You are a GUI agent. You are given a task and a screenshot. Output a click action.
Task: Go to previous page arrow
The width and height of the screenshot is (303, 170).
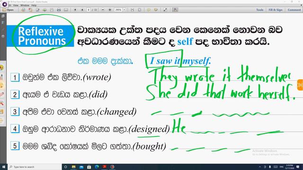point(75,10)
